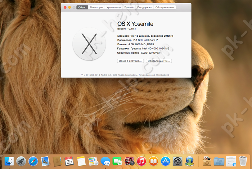This screenshot has width=252, height=169.
Task: Launch Maps icon in Dock
Action: click(93, 161)
